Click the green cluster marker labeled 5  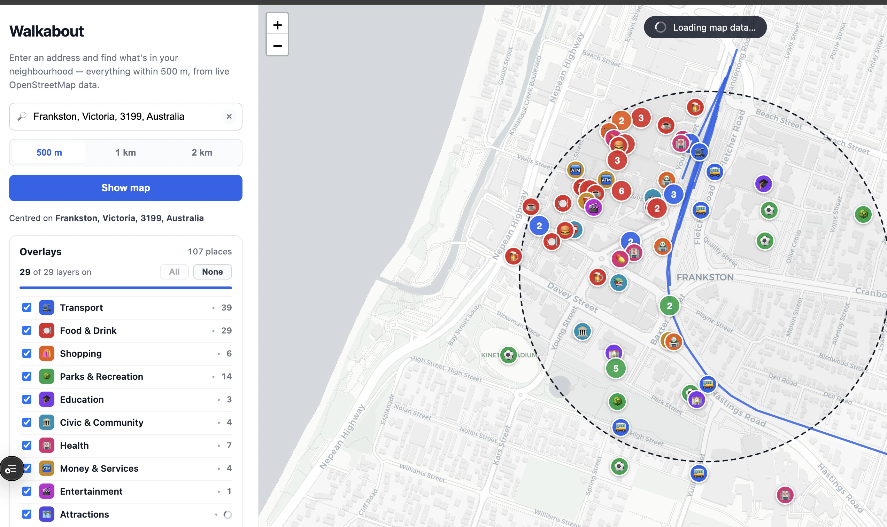tap(616, 369)
